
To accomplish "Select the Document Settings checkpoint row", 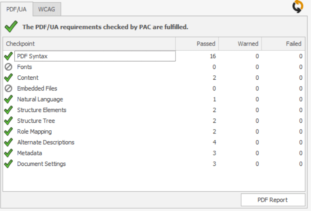I will (x=41, y=164).
